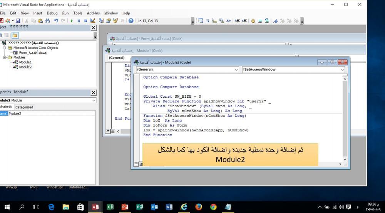
Task: Click List Properties/Methods icon in Edit toolbar
Action: point(201,21)
